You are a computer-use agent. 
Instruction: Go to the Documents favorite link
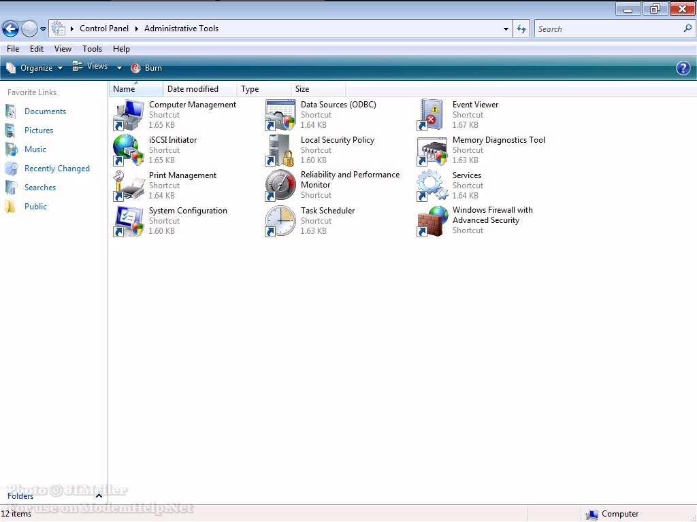click(46, 111)
